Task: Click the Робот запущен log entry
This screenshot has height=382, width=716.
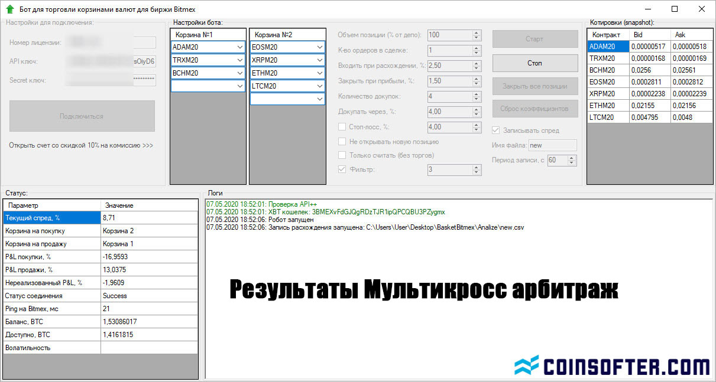Action: tap(260, 220)
